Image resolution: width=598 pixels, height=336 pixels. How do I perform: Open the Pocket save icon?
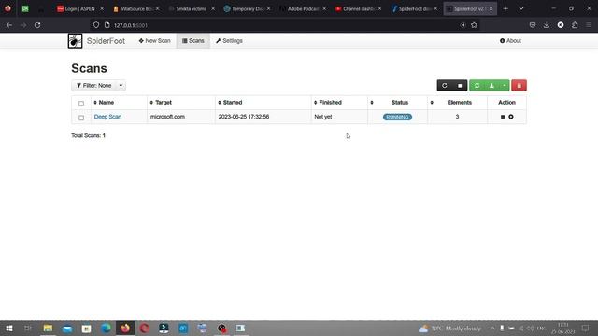pos(533,25)
